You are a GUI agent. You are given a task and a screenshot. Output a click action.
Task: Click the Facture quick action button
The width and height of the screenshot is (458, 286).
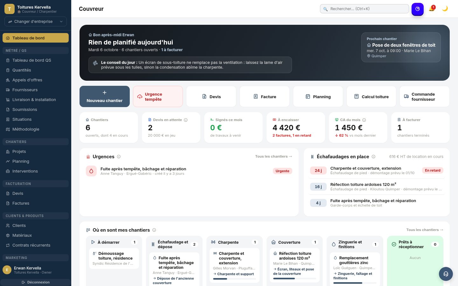pyautogui.click(x=265, y=97)
